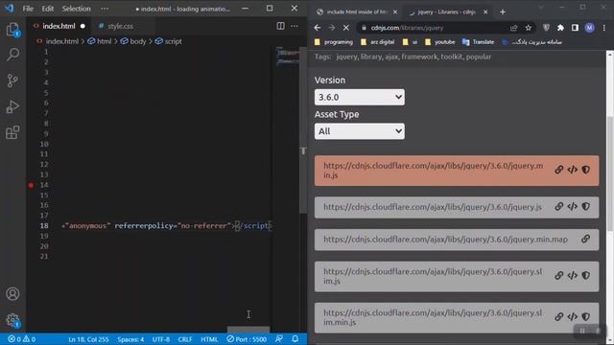Change line endings via CRLF entry

(x=185, y=339)
